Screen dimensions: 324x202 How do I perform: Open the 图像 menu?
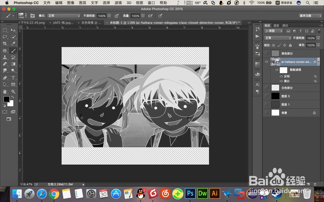pos(71,3)
